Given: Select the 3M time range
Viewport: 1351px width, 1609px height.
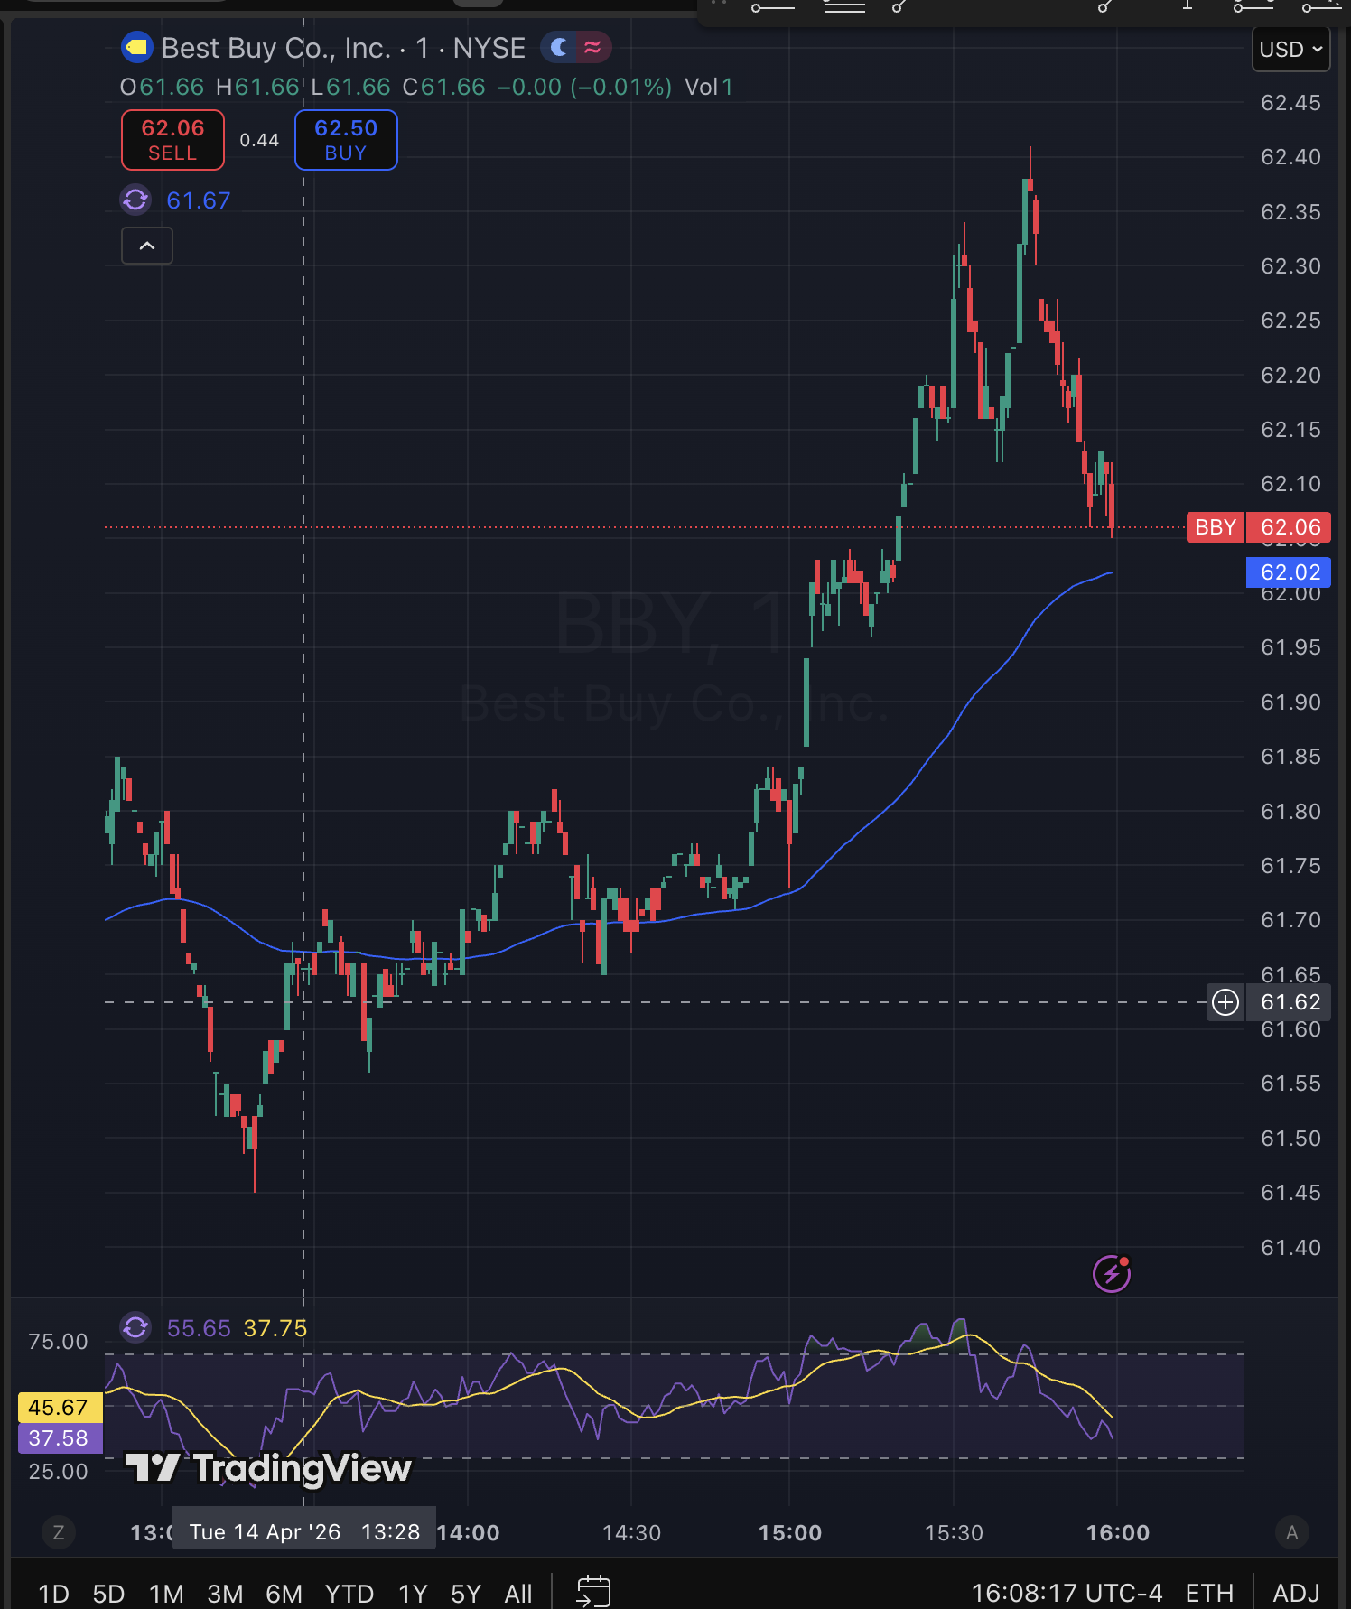Looking at the screenshot, I should coord(225,1594).
